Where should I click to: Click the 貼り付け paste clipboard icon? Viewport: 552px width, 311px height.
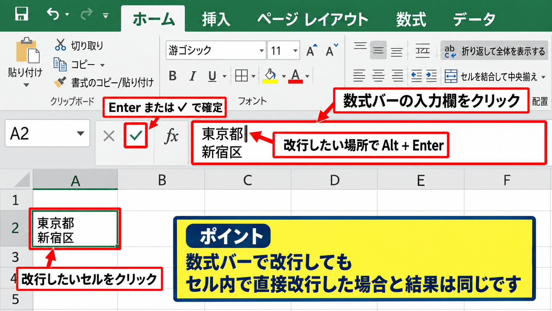pyautogui.click(x=28, y=50)
